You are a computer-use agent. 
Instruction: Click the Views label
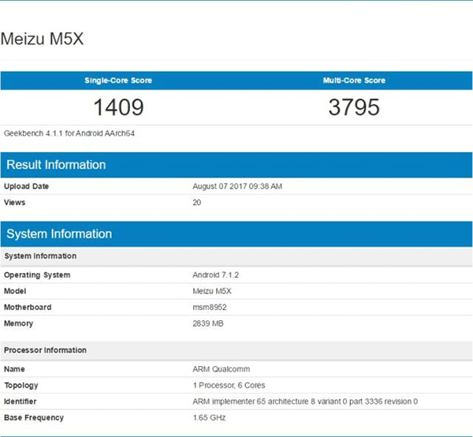(14, 202)
